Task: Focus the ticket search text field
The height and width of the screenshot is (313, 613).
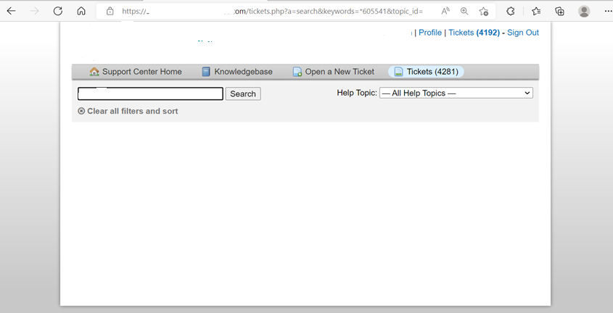Action: pyautogui.click(x=150, y=93)
